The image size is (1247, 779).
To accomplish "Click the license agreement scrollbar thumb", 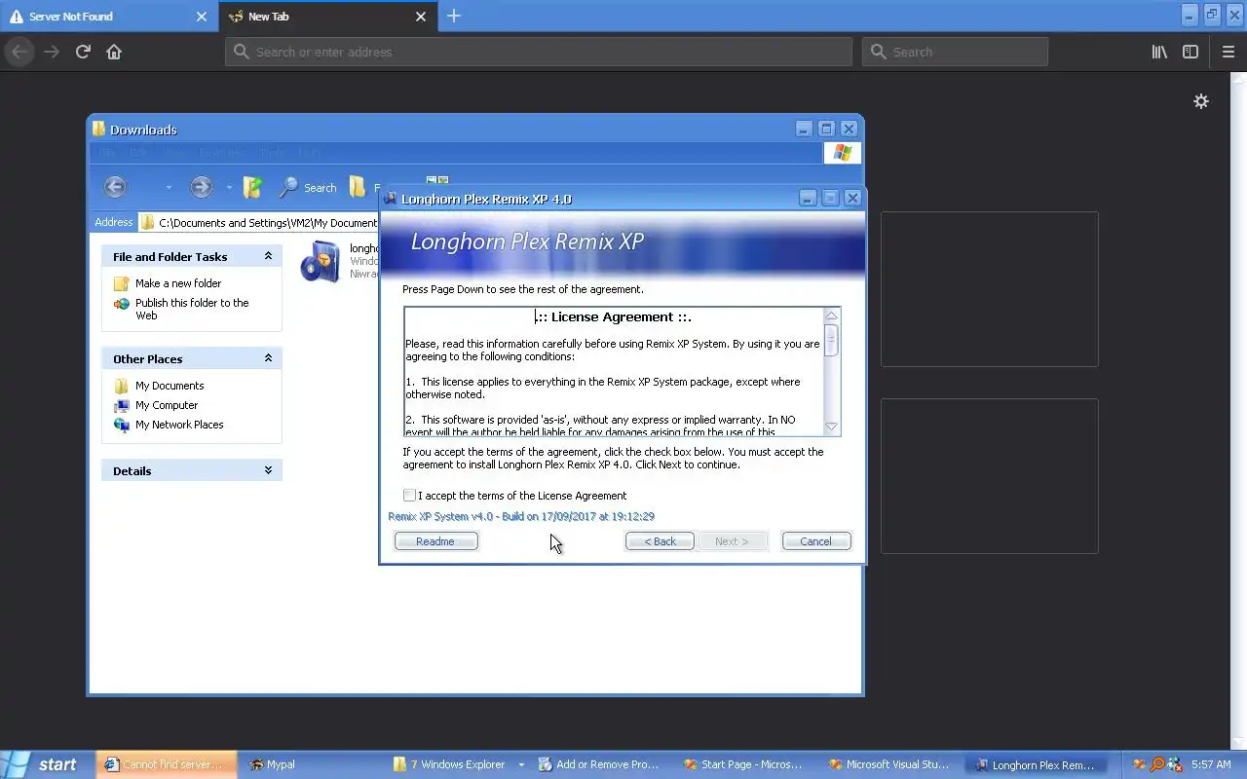I will click(x=831, y=339).
